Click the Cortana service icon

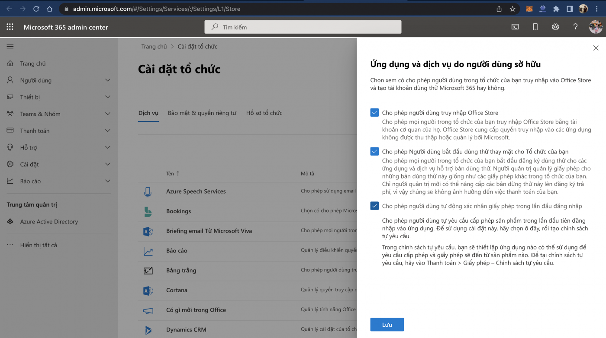point(148,290)
